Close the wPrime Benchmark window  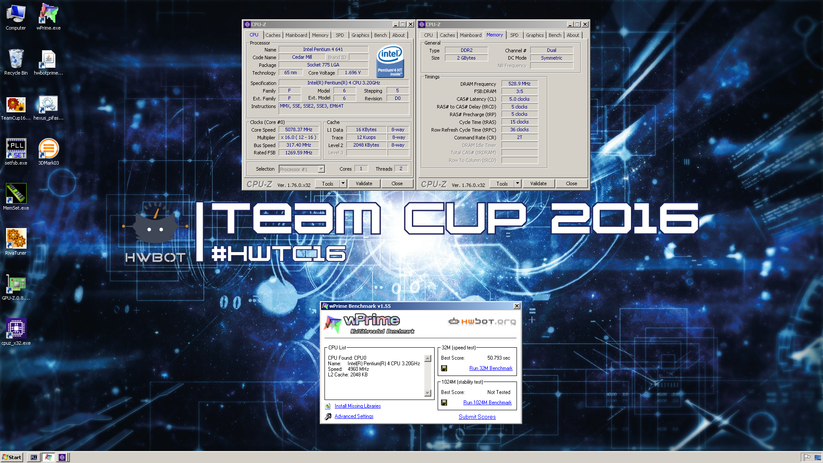point(517,306)
